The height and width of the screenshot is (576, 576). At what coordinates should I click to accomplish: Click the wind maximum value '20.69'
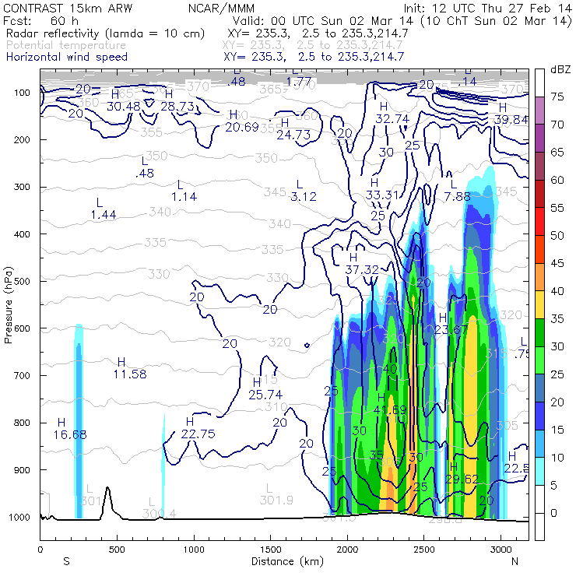point(242,128)
